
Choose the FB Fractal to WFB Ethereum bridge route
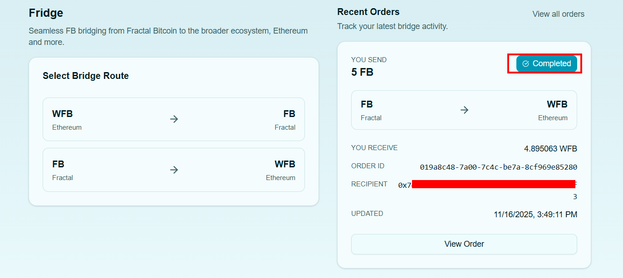[x=174, y=170]
